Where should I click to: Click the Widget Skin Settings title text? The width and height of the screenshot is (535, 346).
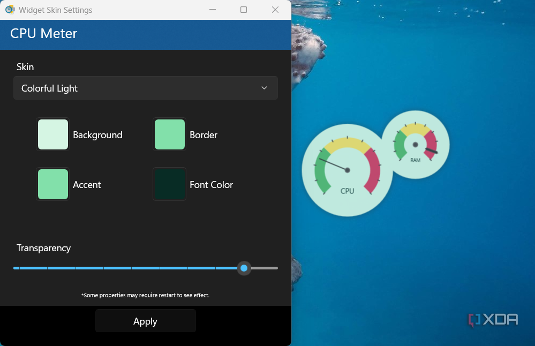click(56, 10)
